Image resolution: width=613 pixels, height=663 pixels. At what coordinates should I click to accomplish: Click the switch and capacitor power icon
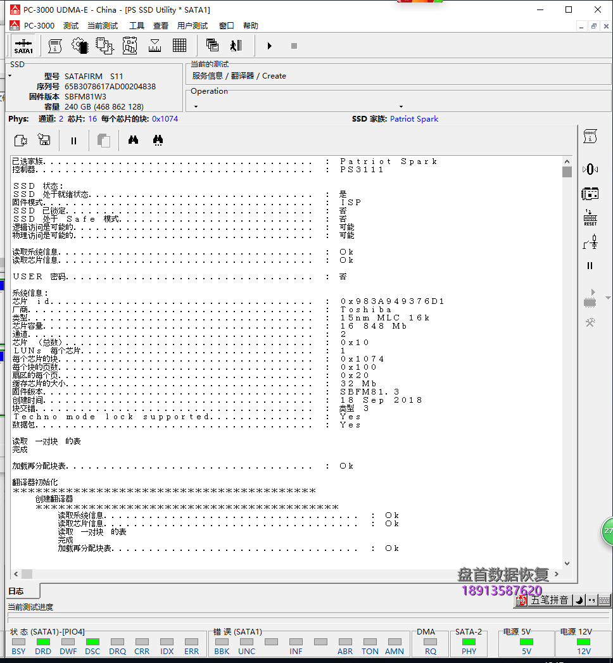pos(590,243)
